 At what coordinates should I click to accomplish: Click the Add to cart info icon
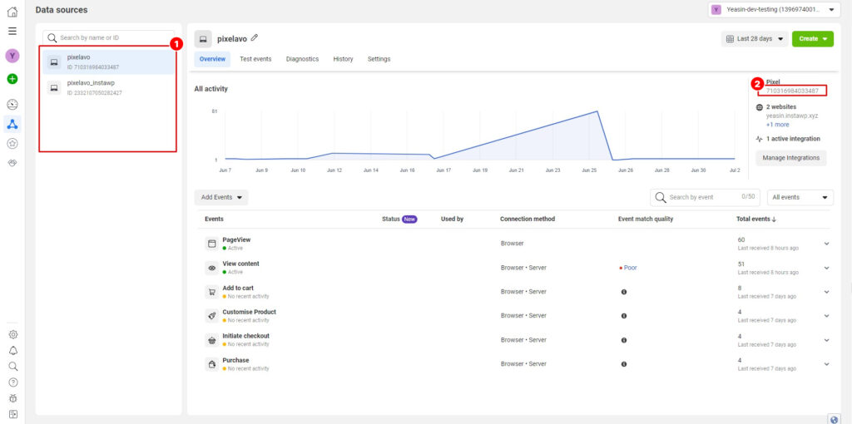(624, 292)
